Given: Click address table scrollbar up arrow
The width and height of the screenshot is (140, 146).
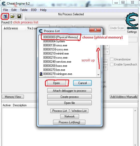Looking at the screenshot, I should [x=135, y=111].
